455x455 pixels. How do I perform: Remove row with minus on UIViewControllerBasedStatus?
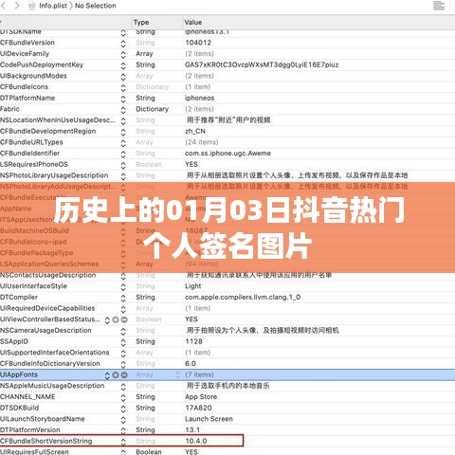[x=124, y=319]
